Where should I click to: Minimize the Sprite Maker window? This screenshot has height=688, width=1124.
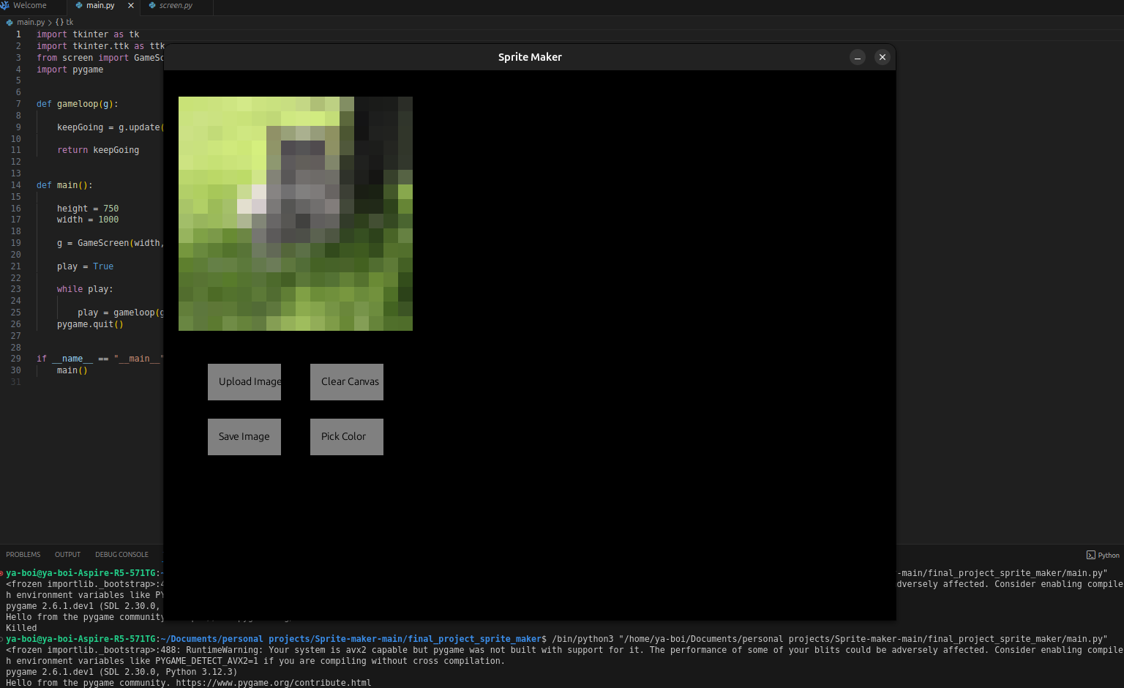[857, 57]
